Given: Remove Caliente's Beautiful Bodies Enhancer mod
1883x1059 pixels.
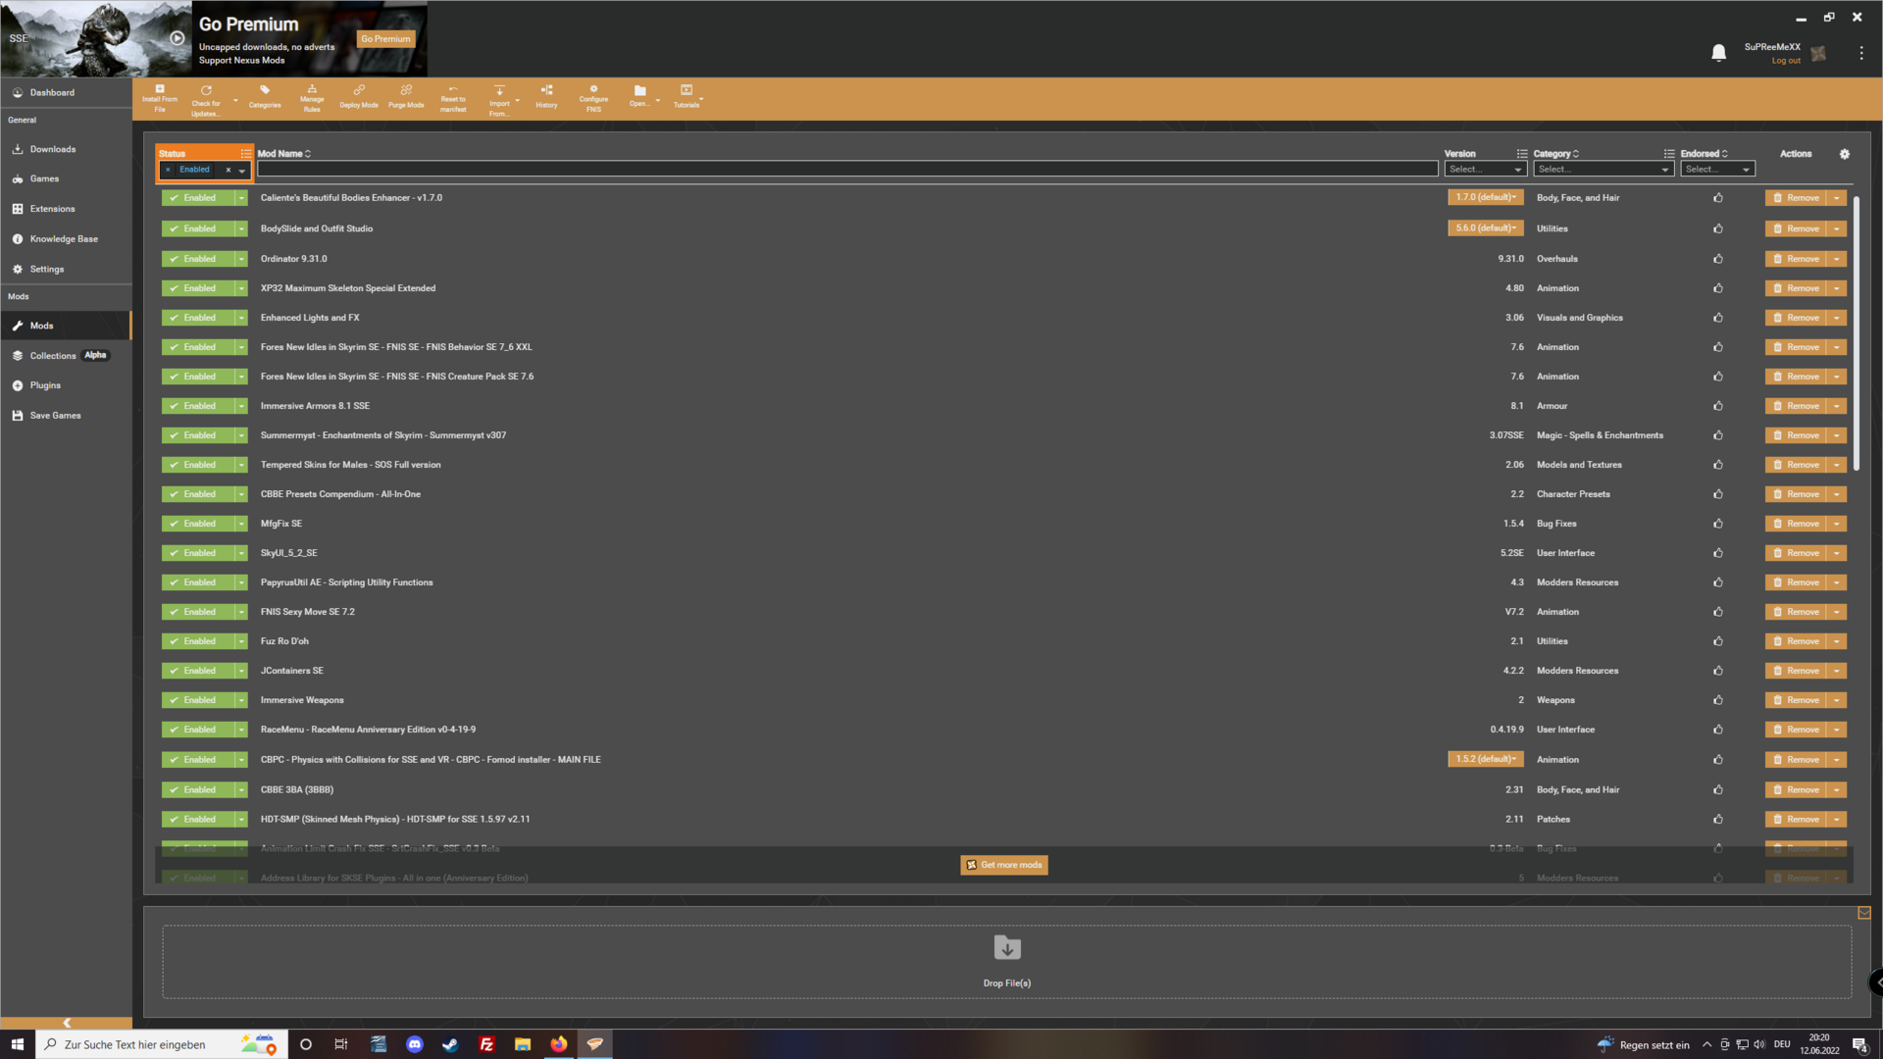Looking at the screenshot, I should (1796, 198).
